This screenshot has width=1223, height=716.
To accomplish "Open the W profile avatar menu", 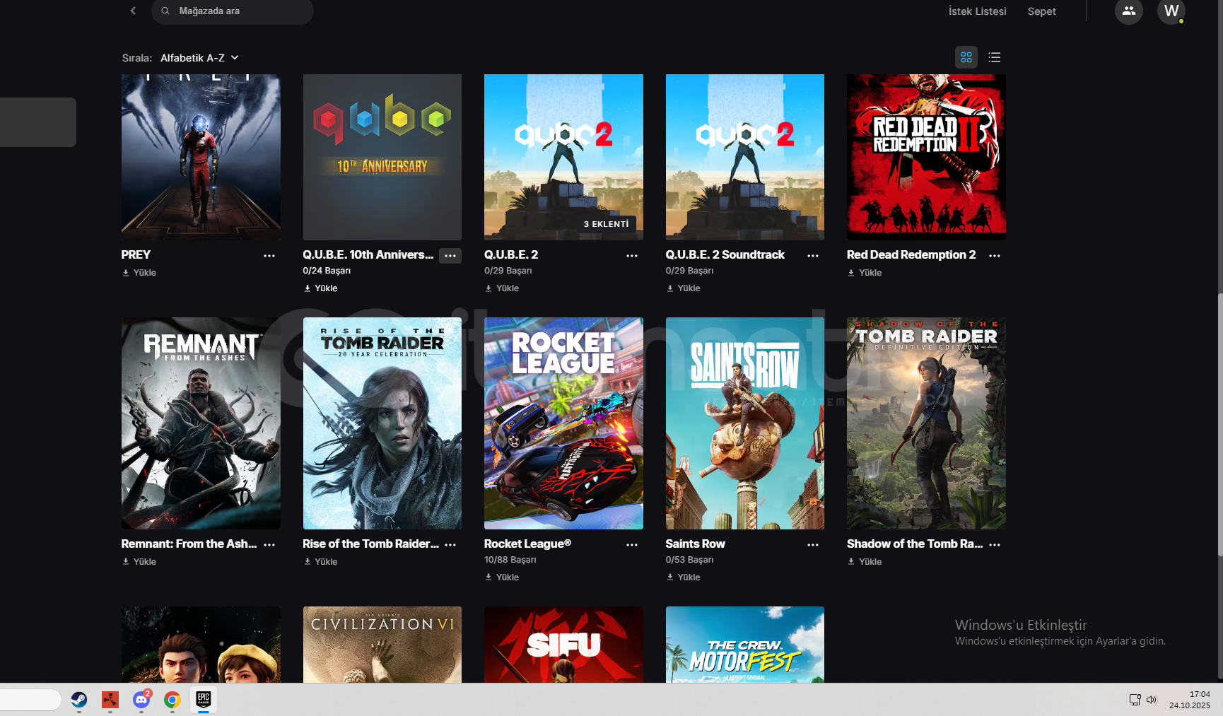I will (1171, 11).
